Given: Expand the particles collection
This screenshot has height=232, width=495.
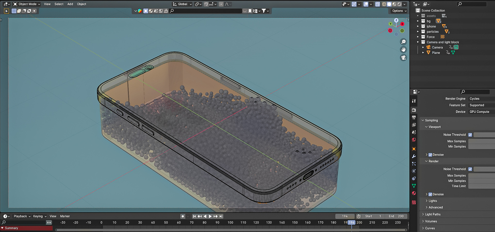Looking at the screenshot, I should pyautogui.click(x=418, y=32).
